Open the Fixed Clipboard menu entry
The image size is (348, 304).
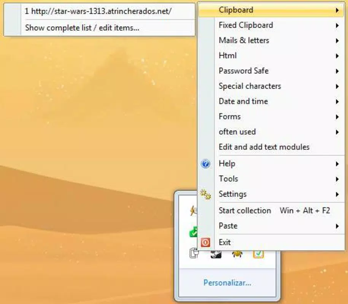pos(271,25)
